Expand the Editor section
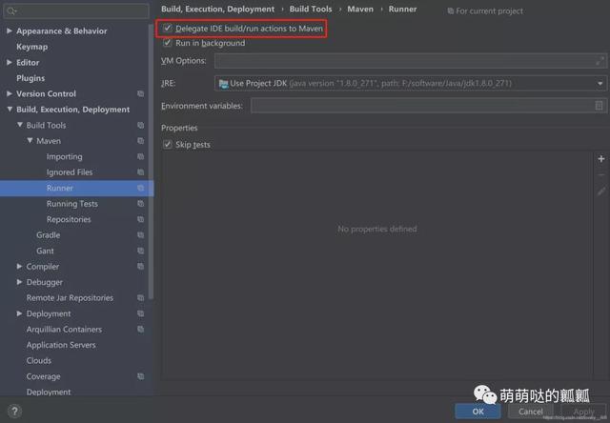Viewport: 610px width, 423px height. click(10, 62)
